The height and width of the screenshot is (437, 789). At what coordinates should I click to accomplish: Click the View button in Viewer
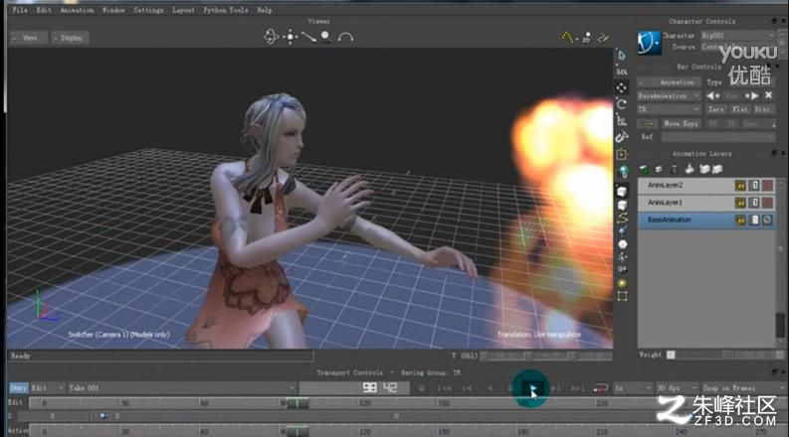click(x=29, y=38)
